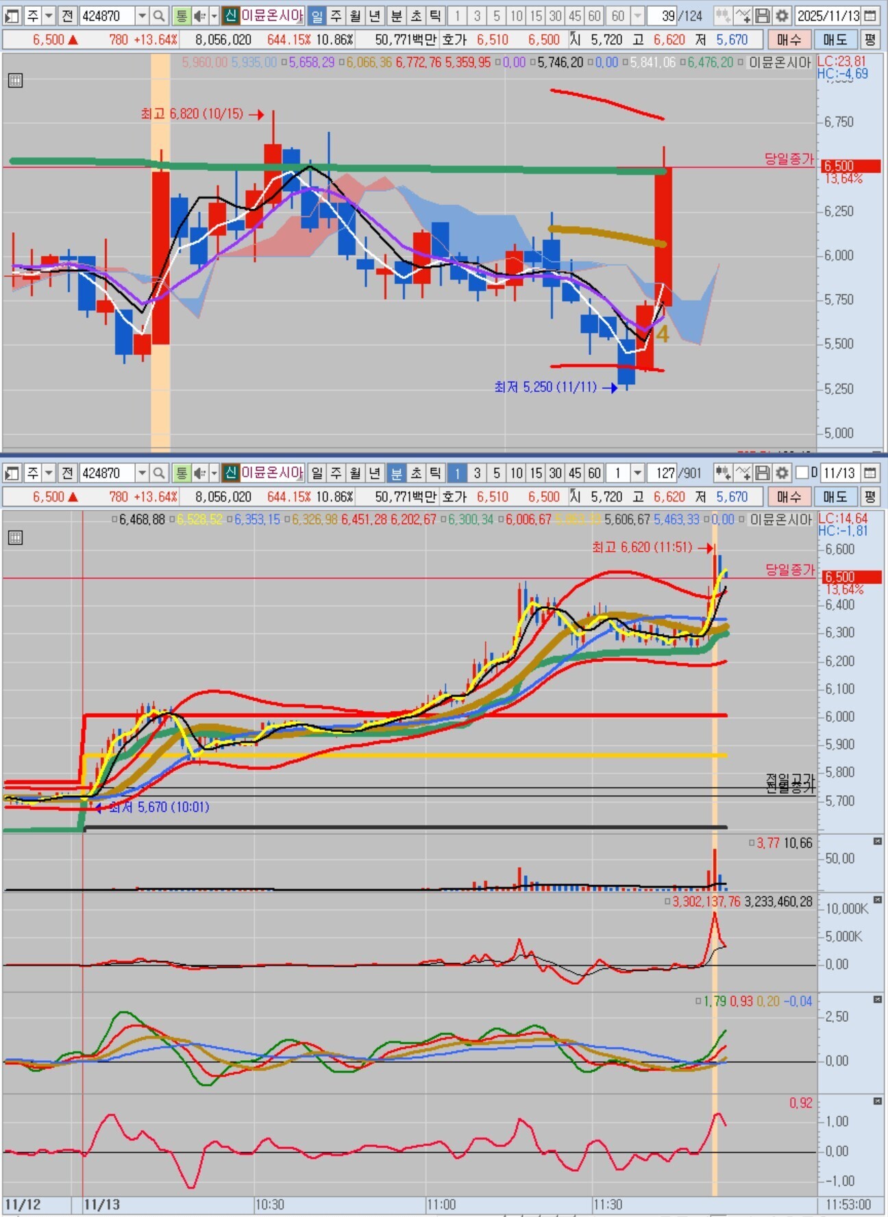Click the window layout icon at the top-left corner
The height and width of the screenshot is (1217, 888).
(12, 16)
